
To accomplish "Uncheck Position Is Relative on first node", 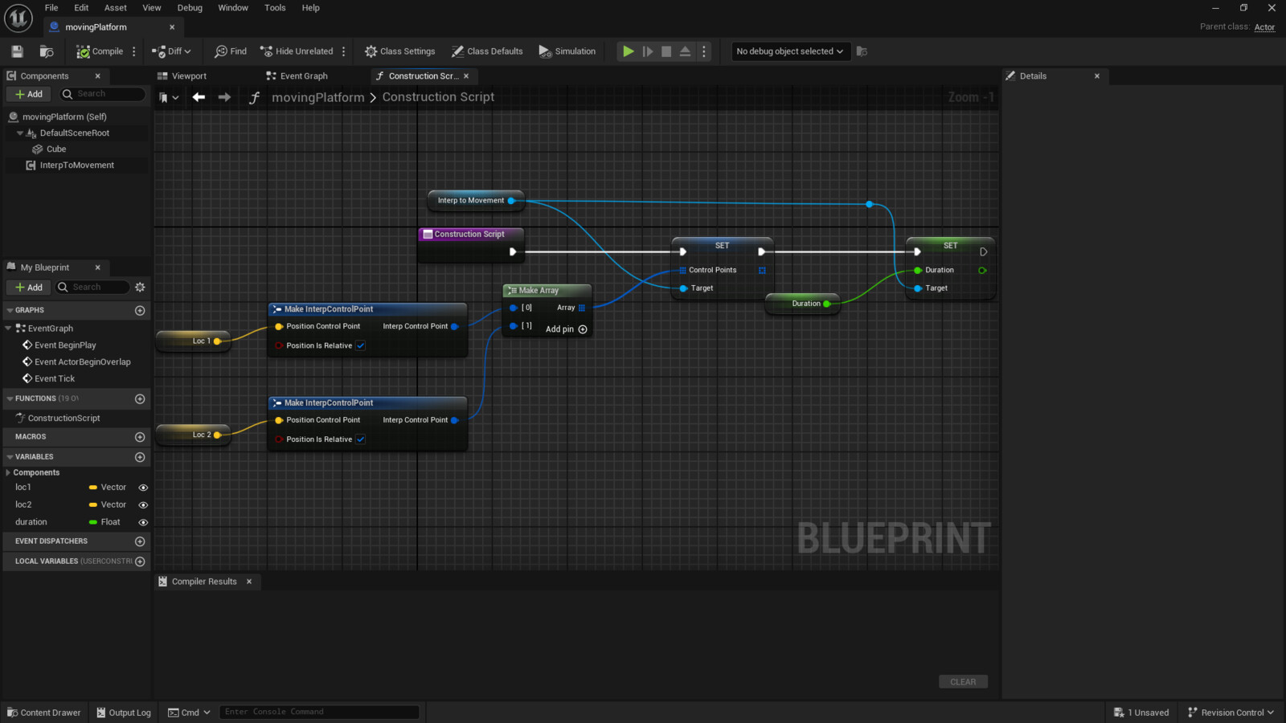I will [361, 346].
